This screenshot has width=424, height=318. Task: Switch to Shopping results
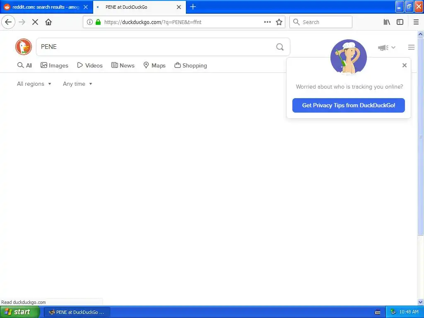[190, 65]
